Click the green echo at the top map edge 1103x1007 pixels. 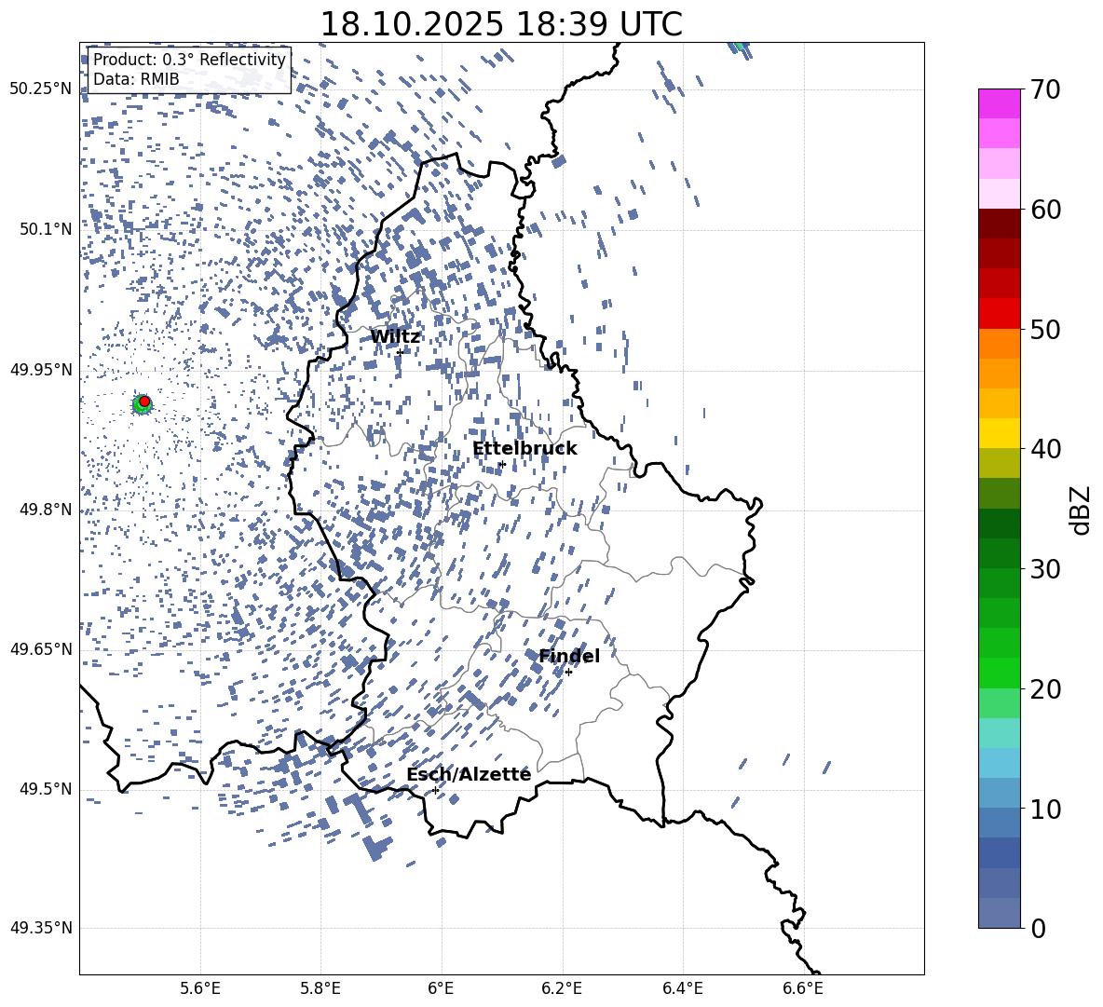click(740, 47)
